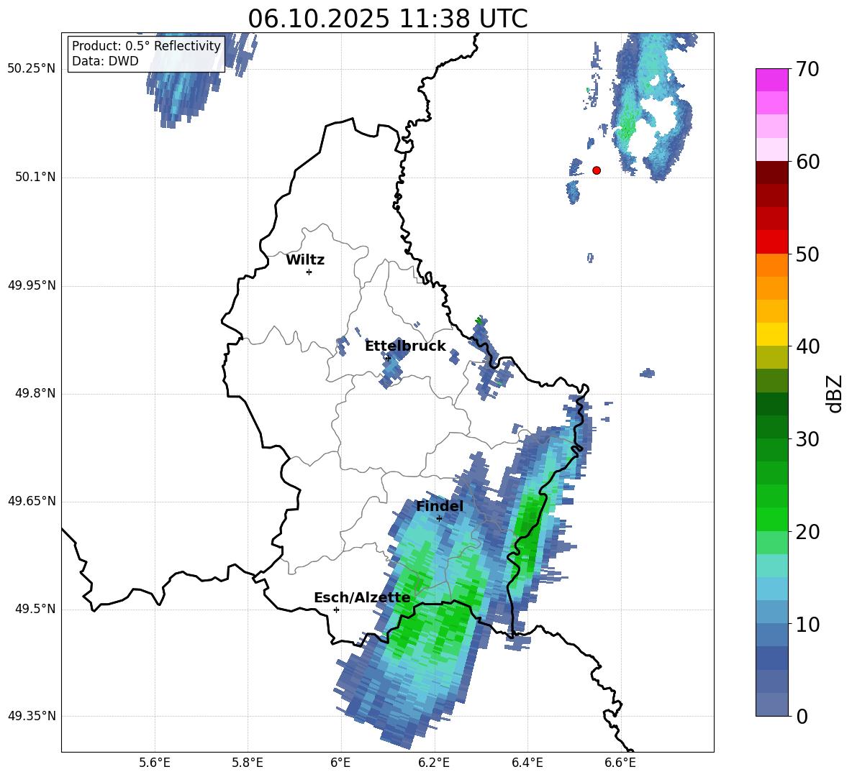Click the Wiltz city label
The height and width of the screenshot is (777, 852).
[x=305, y=260]
